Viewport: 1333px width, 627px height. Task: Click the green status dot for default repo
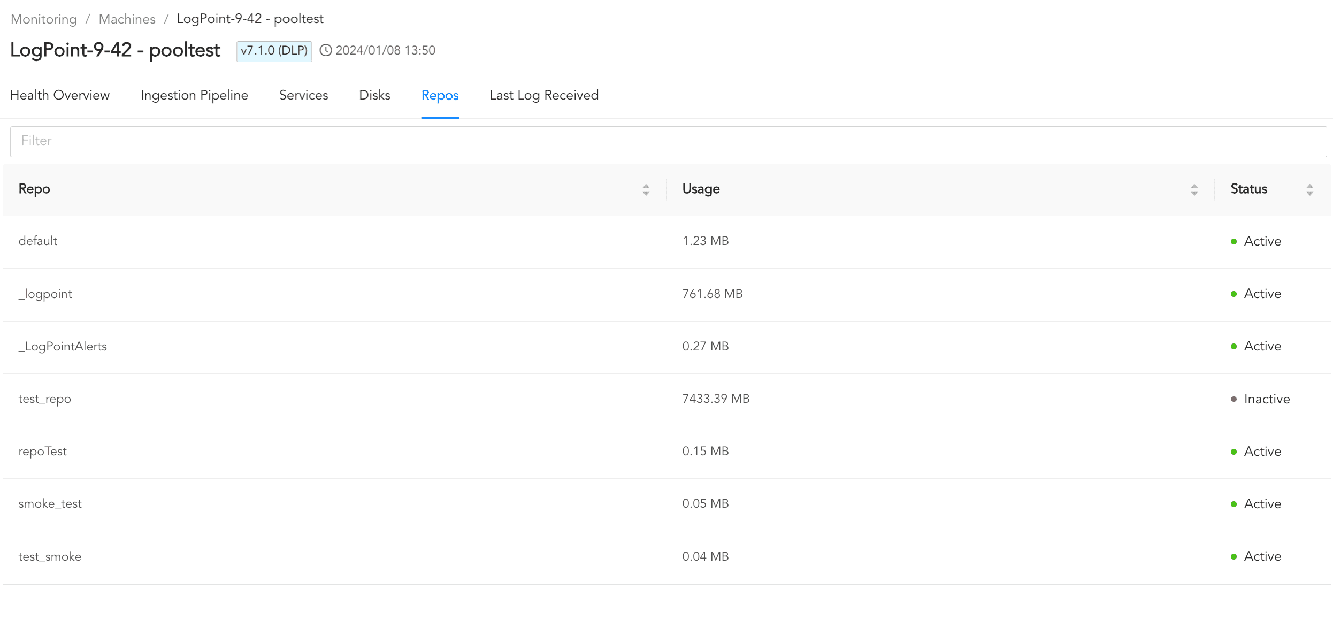(x=1234, y=241)
